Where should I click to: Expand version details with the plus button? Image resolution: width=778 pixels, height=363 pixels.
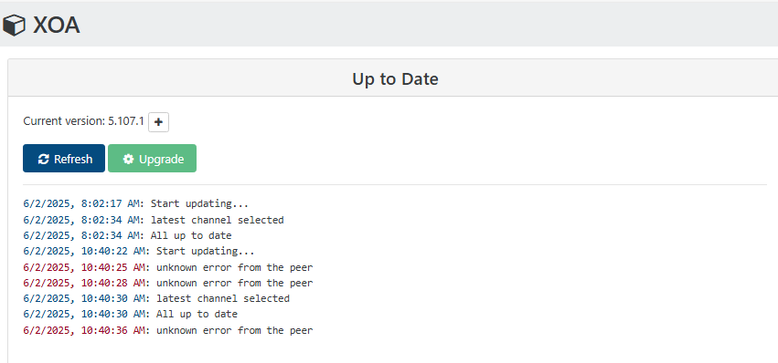pyautogui.click(x=158, y=122)
